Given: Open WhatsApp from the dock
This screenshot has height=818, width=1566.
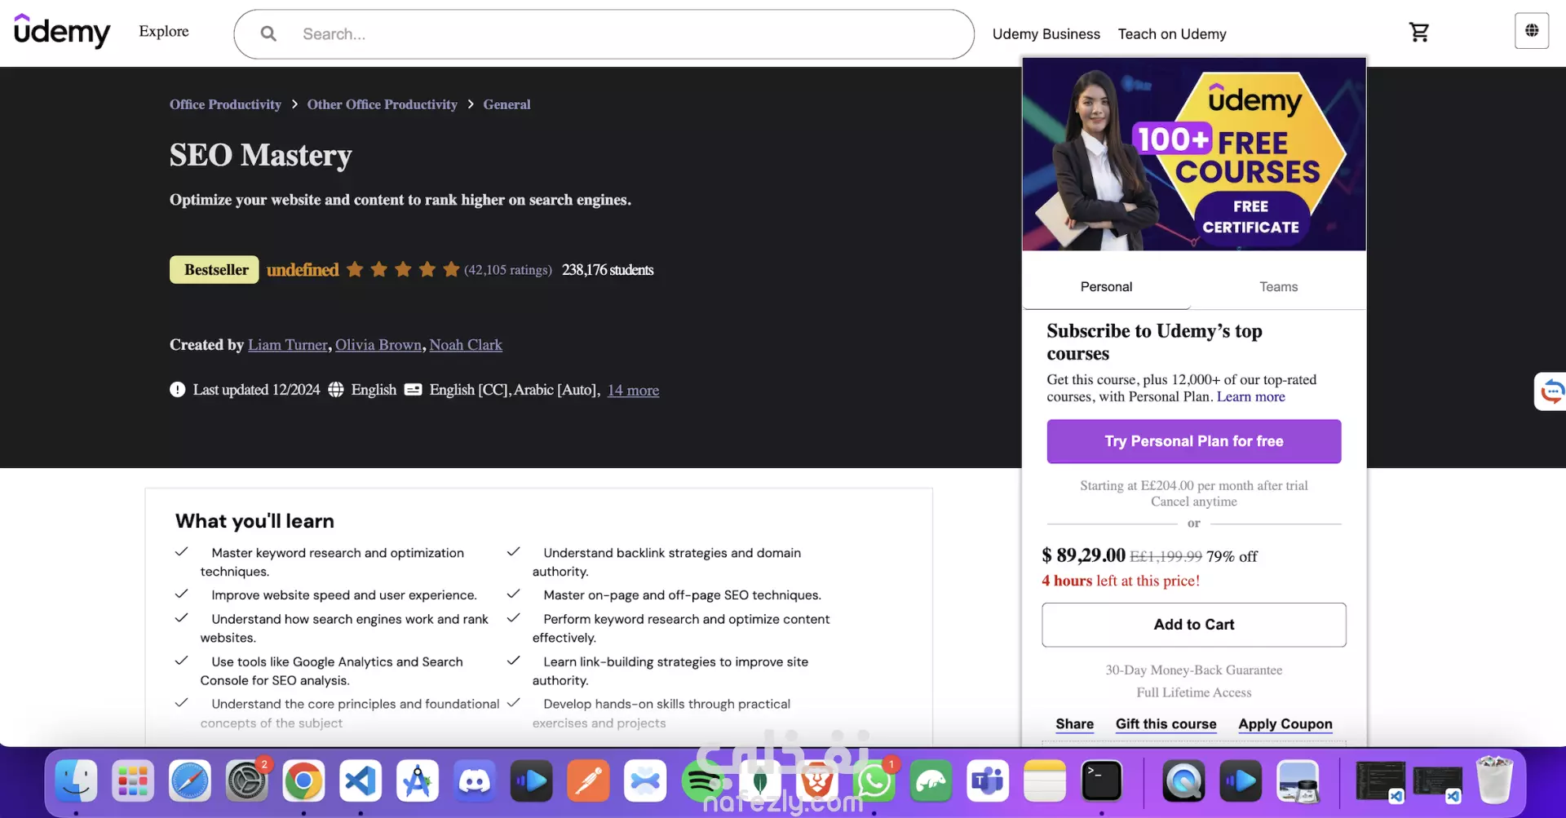Looking at the screenshot, I should pyautogui.click(x=874, y=781).
